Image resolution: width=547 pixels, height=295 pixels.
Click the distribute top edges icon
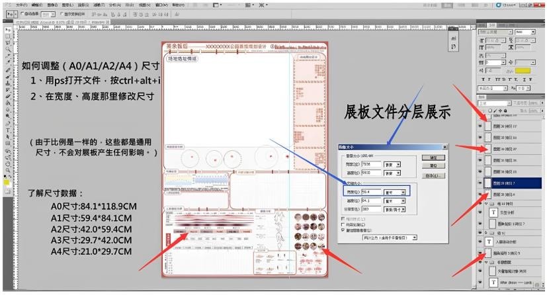click(135, 15)
